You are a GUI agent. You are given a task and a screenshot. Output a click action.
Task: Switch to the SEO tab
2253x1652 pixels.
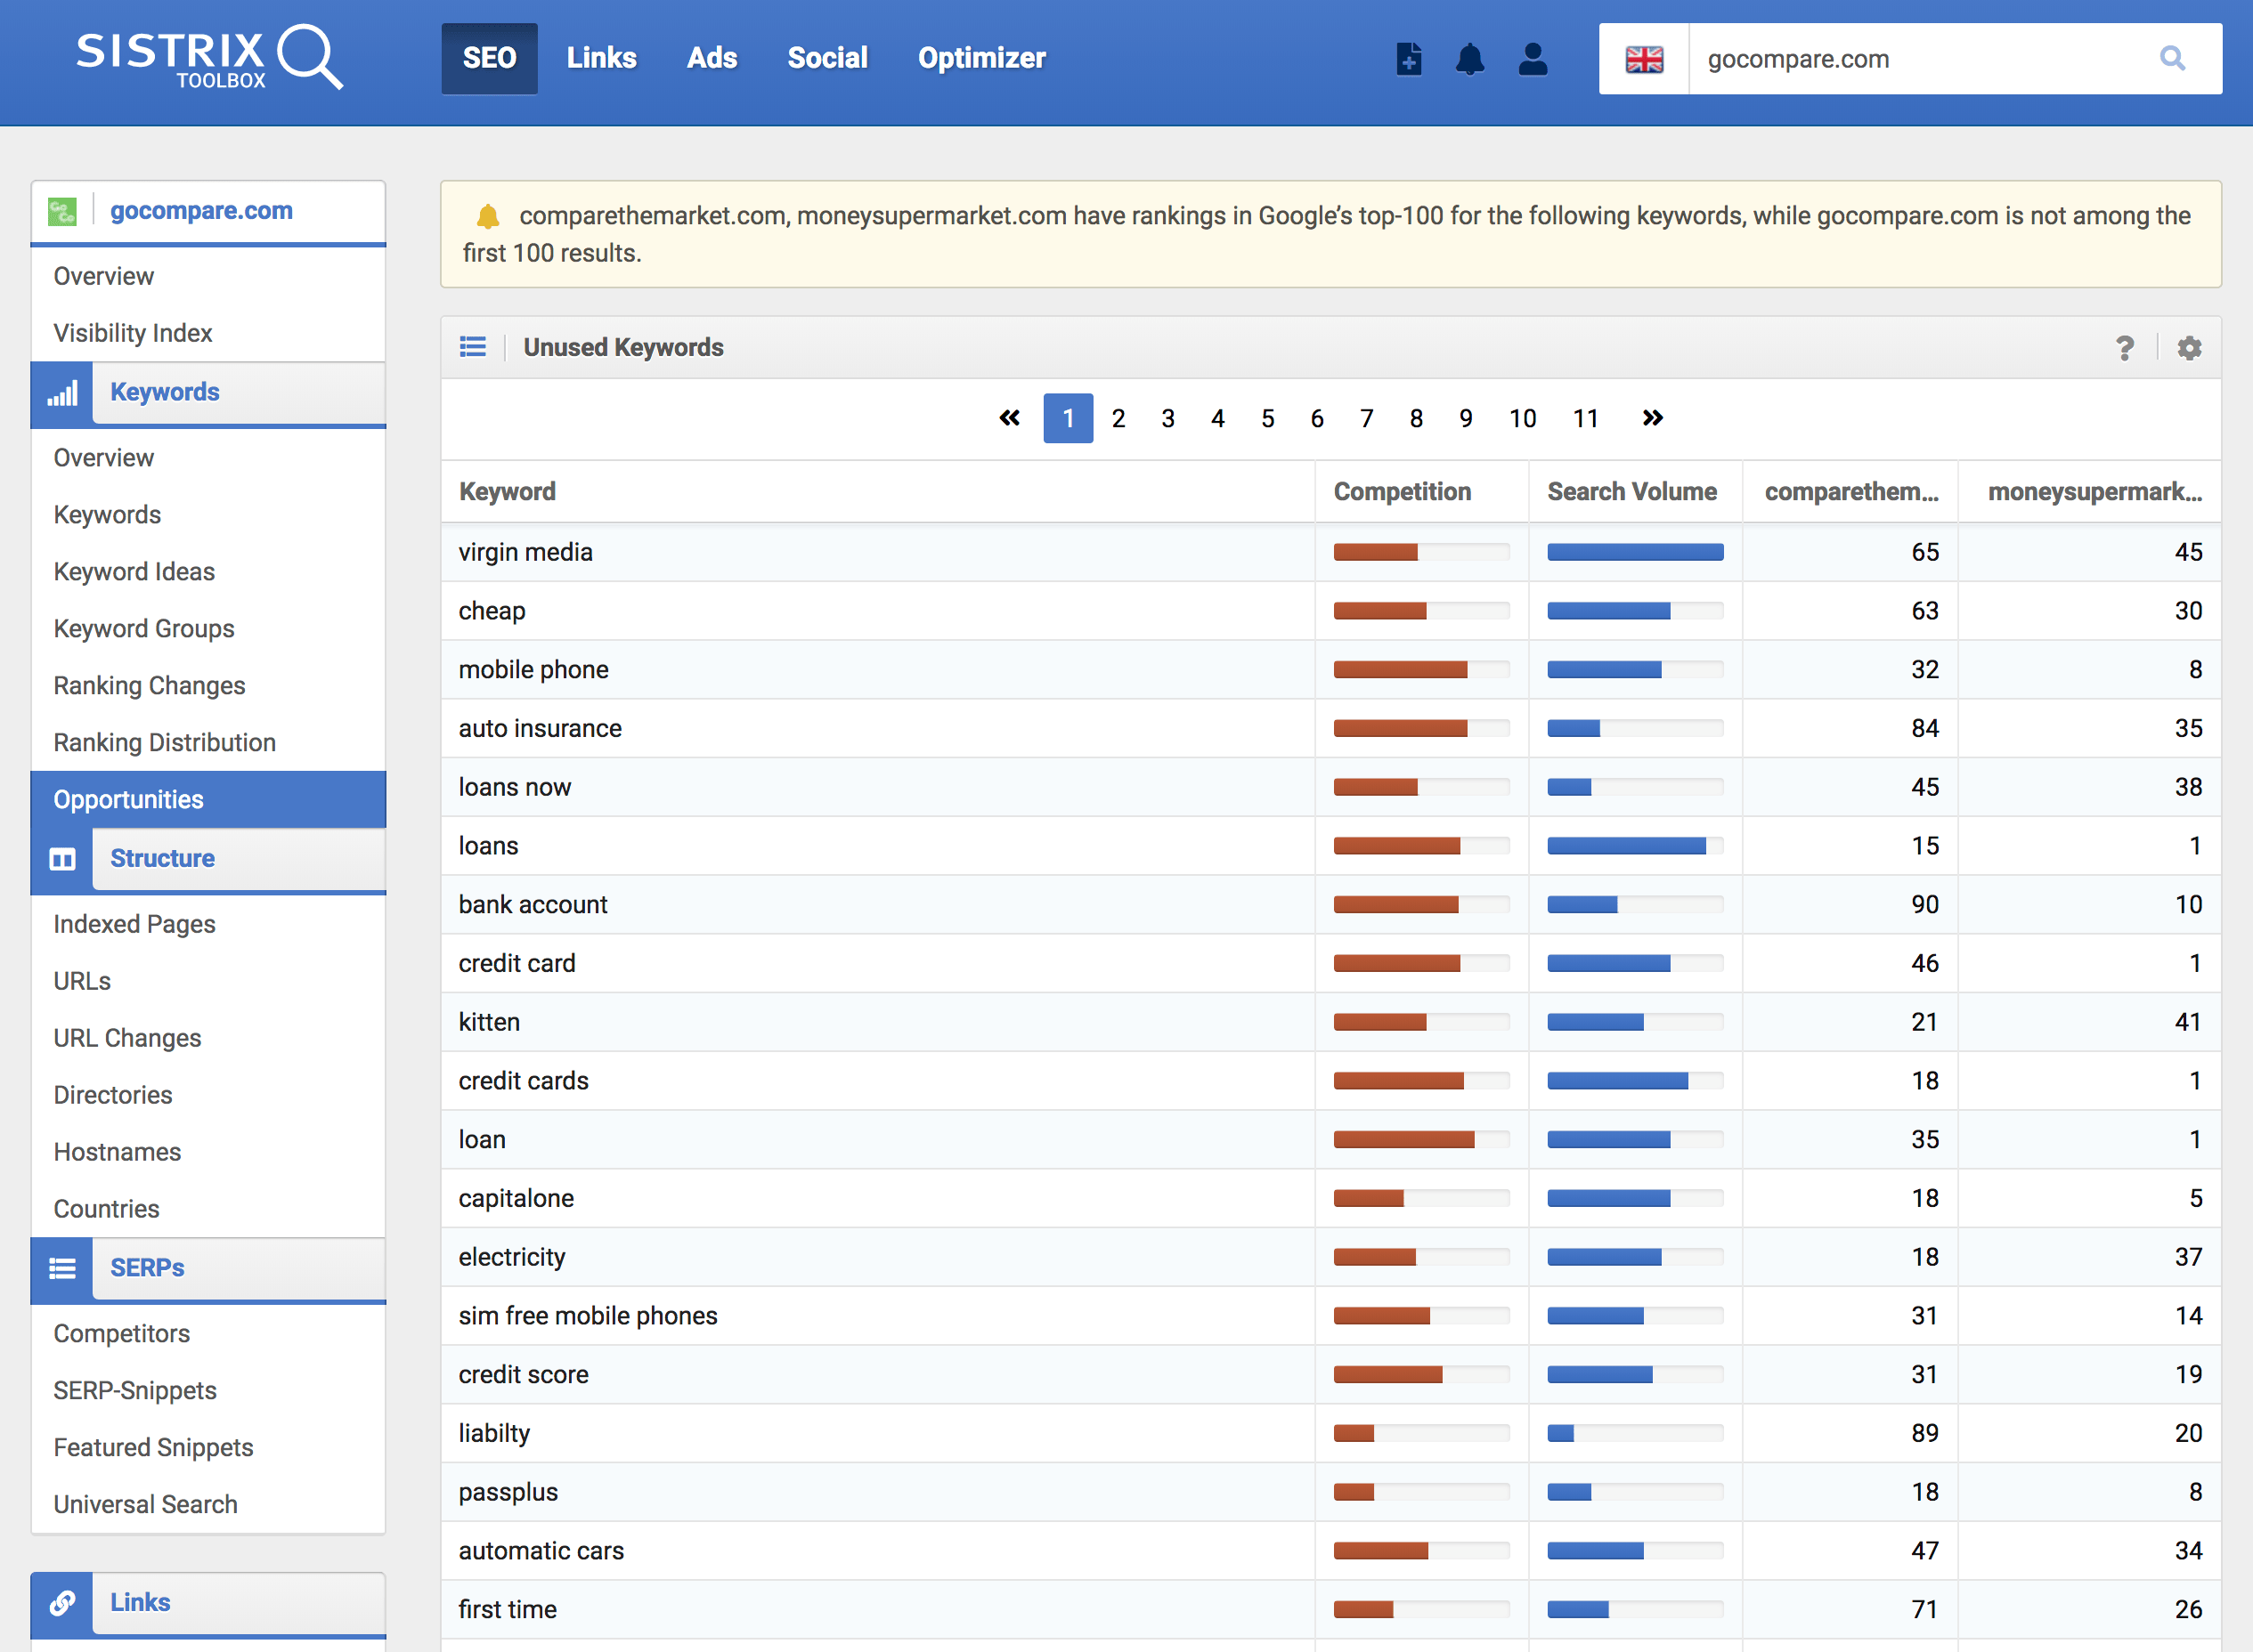[x=489, y=58]
